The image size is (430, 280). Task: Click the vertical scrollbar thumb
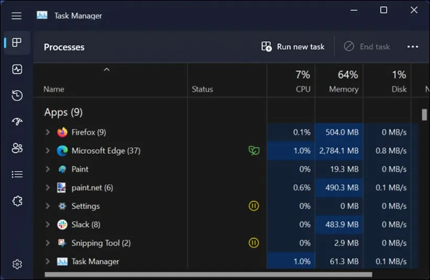click(x=425, y=115)
